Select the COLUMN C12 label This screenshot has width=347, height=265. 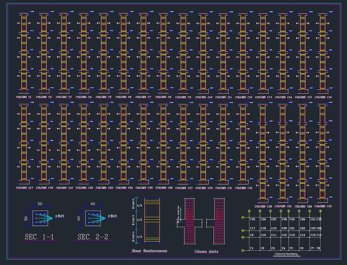(x=244, y=97)
